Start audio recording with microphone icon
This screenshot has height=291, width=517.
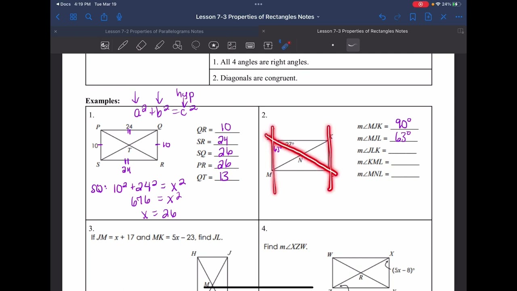[x=119, y=17]
